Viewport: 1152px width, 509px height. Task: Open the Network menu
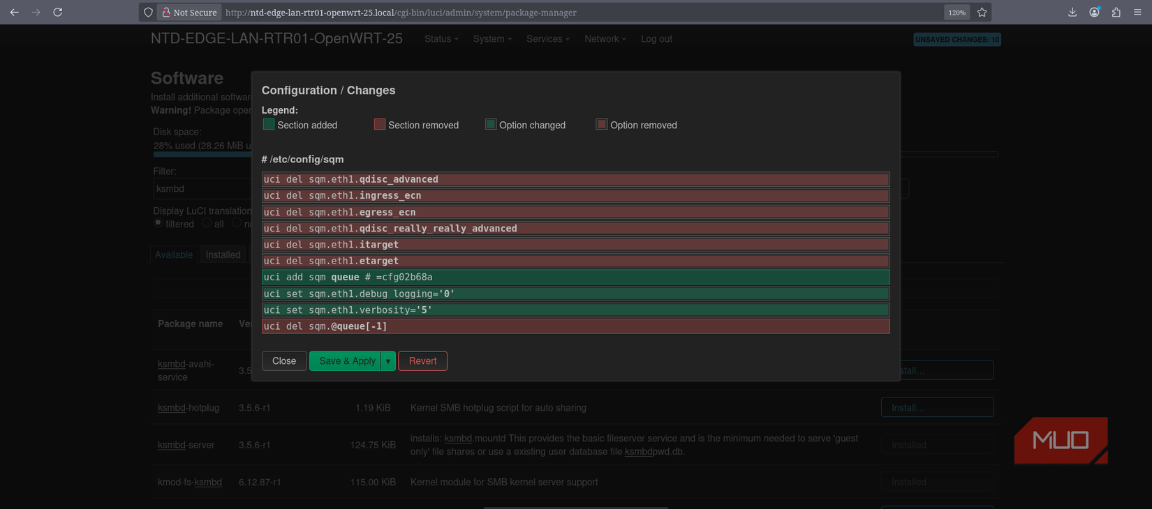pyautogui.click(x=605, y=39)
